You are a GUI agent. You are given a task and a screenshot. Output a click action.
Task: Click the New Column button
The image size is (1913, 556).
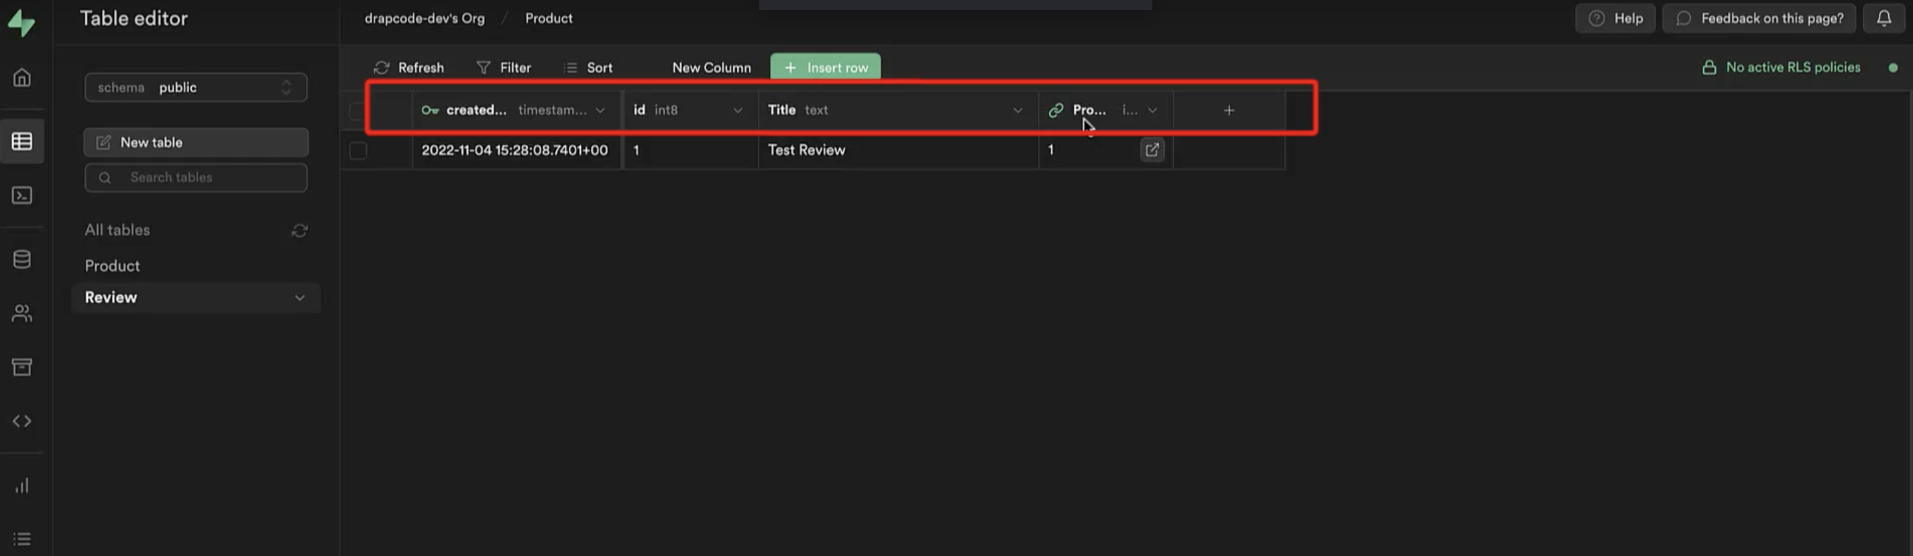(712, 68)
